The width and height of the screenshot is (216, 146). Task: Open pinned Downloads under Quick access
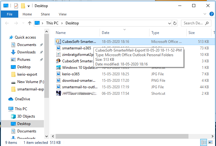click(26, 52)
